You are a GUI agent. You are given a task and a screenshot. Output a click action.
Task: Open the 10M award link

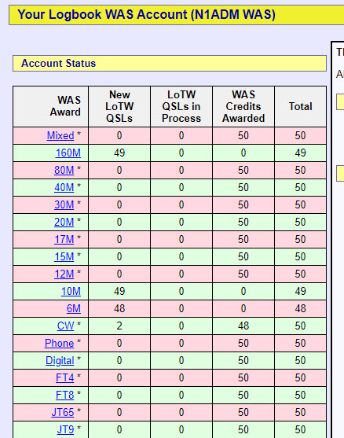71,292
